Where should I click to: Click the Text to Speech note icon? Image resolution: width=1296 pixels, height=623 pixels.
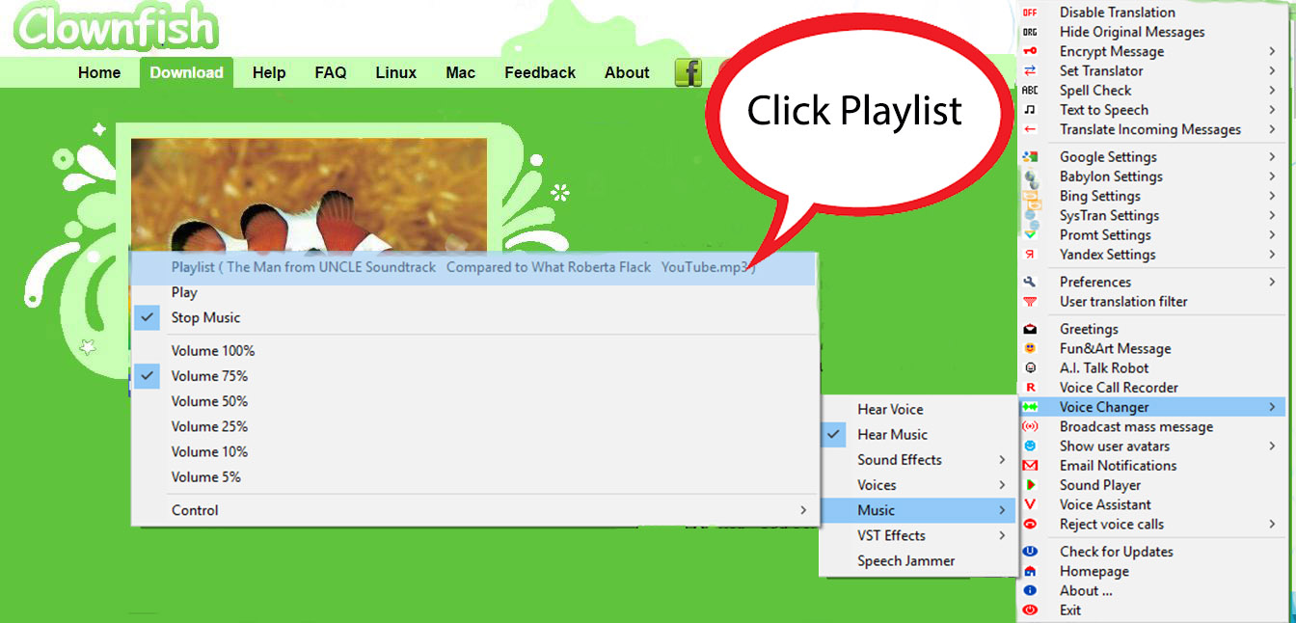coord(1030,110)
